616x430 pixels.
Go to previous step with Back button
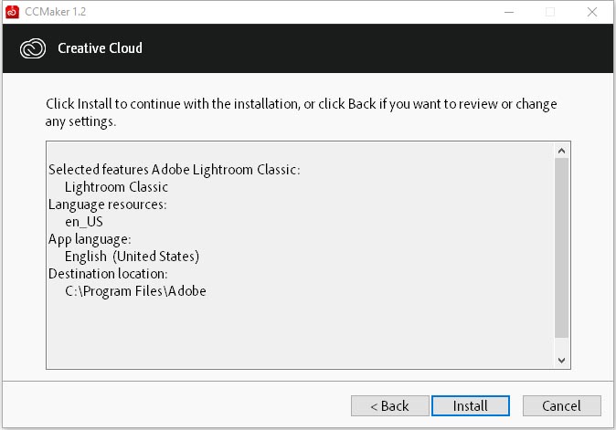click(x=389, y=405)
